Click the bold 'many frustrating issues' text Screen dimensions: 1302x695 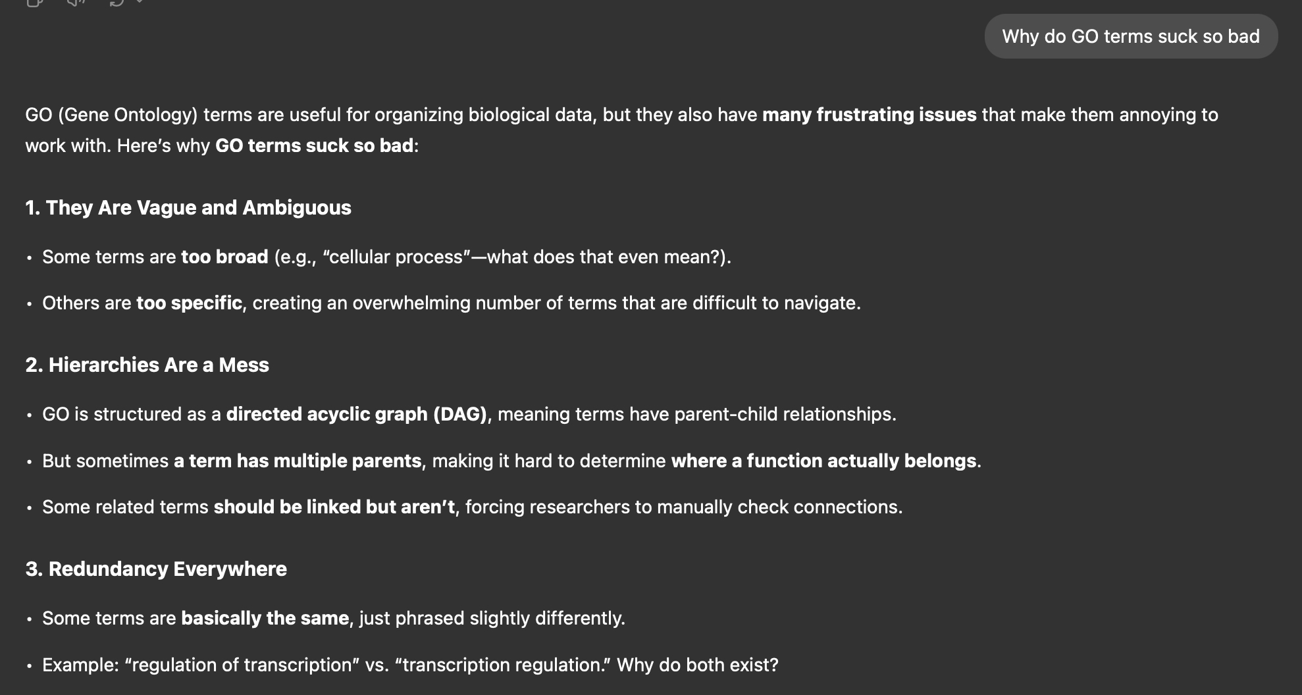coord(869,115)
